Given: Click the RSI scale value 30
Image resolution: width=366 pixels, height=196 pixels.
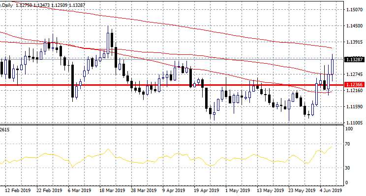Looking at the screenshot, I should [x=347, y=168].
